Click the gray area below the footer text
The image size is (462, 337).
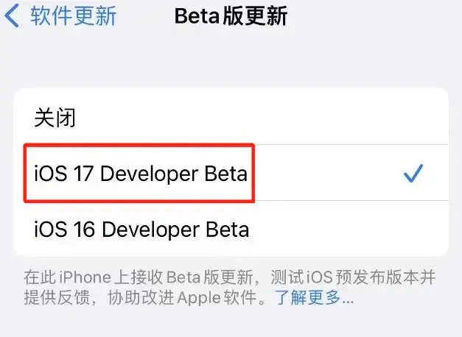pyautogui.click(x=231, y=324)
